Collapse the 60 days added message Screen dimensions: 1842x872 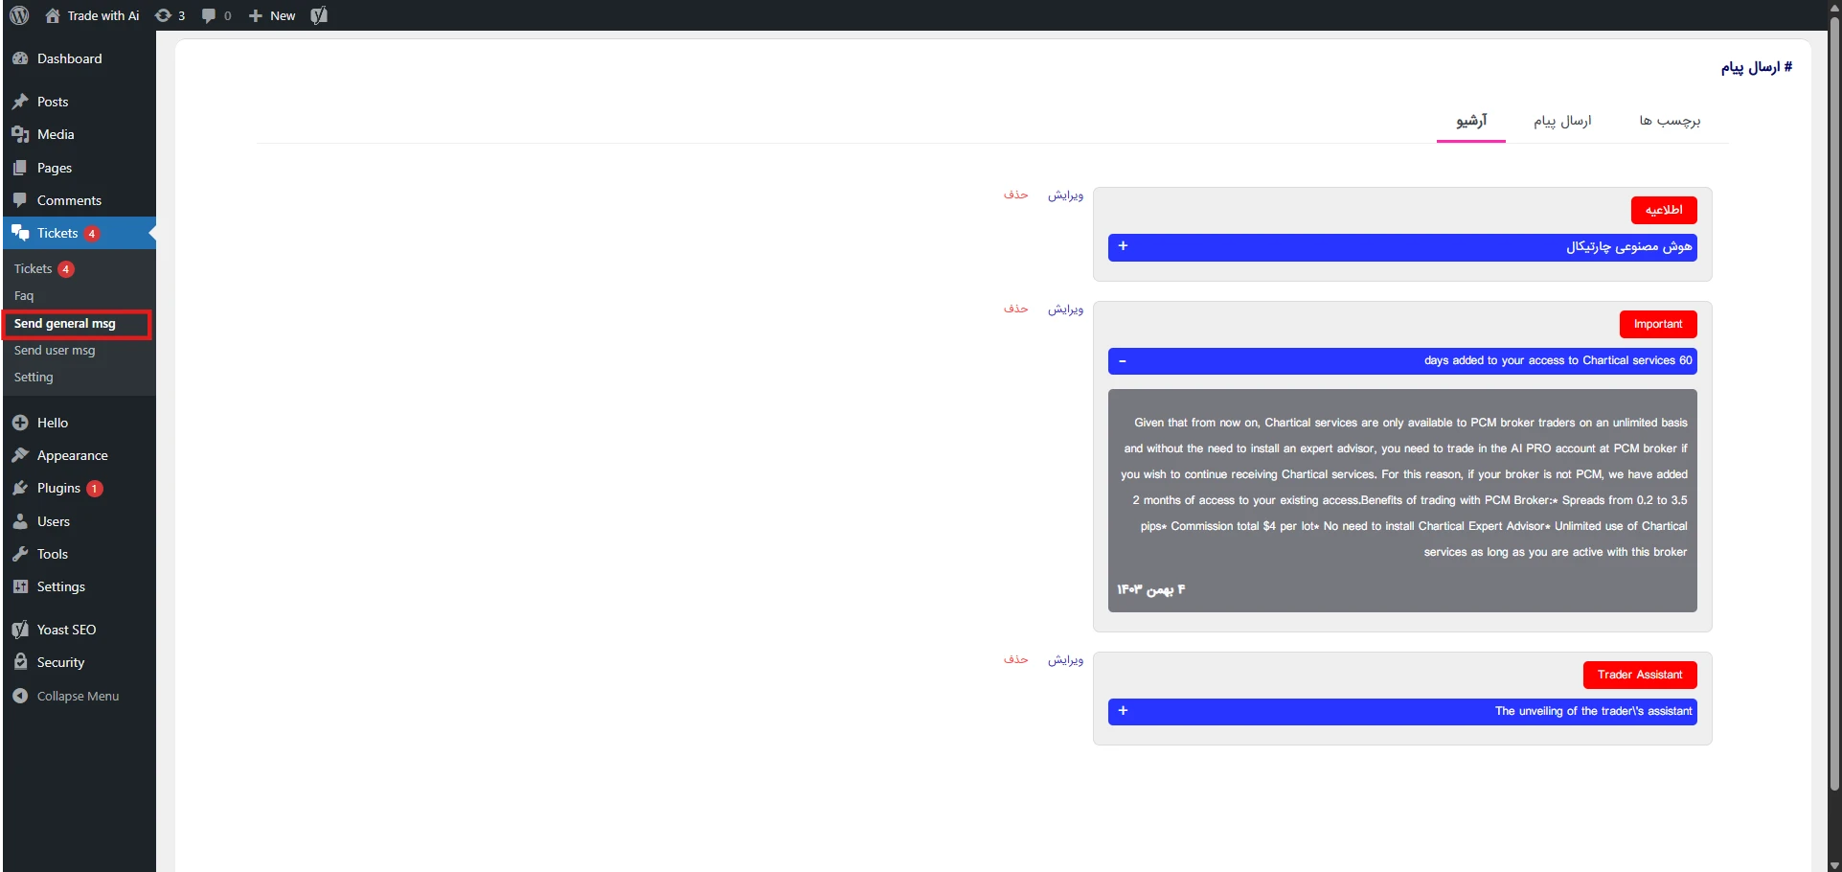1123,361
